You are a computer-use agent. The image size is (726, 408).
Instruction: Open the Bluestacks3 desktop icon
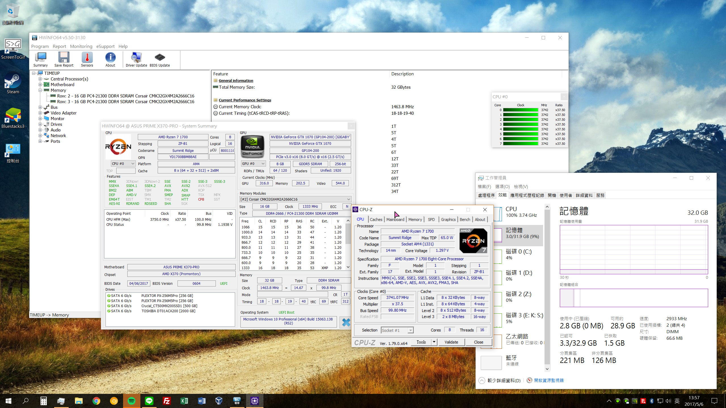click(x=13, y=118)
